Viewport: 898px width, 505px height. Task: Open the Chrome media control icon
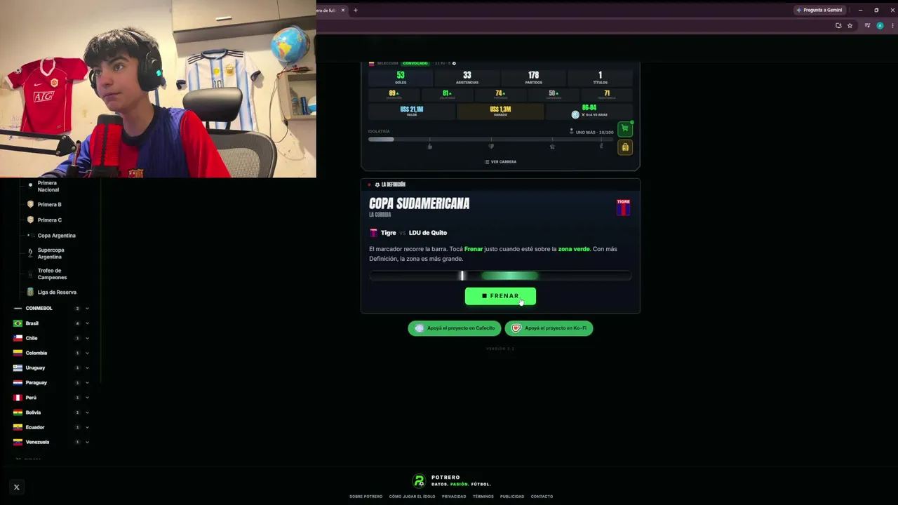pyautogui.click(x=867, y=25)
